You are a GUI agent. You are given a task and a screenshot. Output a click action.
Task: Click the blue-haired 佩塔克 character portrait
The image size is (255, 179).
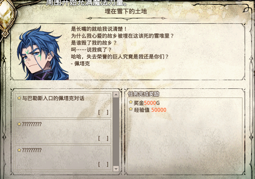click(43, 53)
